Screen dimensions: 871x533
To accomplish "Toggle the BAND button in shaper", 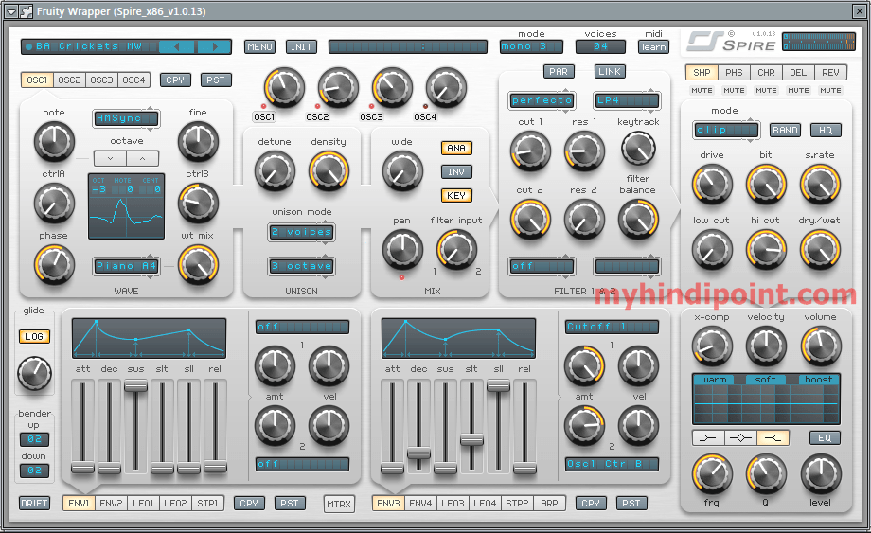I will click(785, 130).
